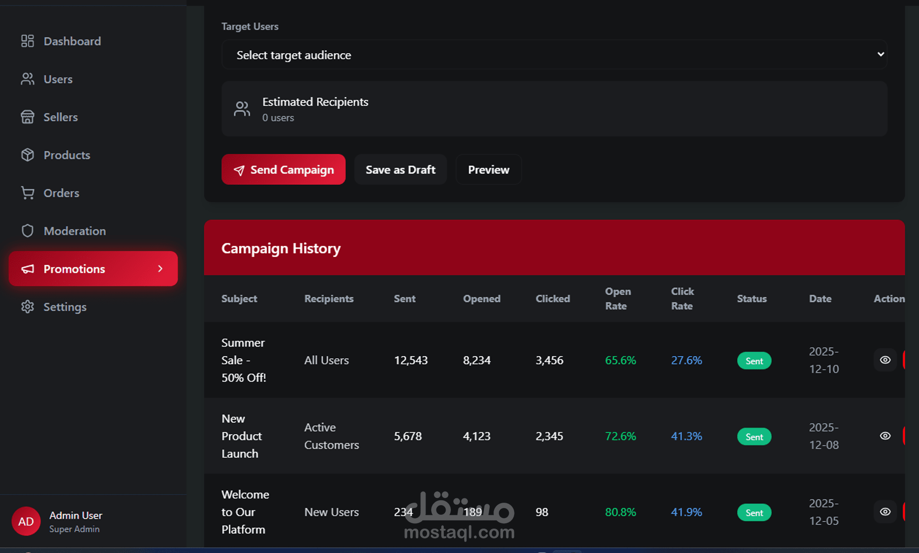View the New Product Launch campaign eye icon
The image size is (919, 553).
[885, 436]
